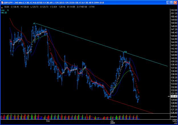Click the 126.40 price axis label

pos(174,113)
